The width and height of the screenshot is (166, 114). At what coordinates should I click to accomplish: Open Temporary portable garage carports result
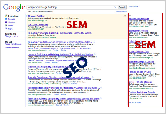tap(60, 42)
